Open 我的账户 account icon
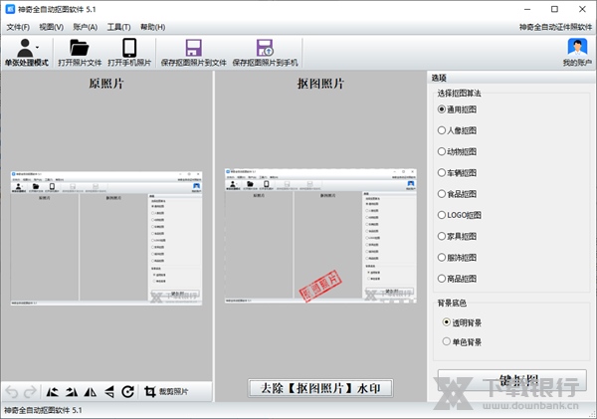597x419 pixels. click(x=576, y=47)
